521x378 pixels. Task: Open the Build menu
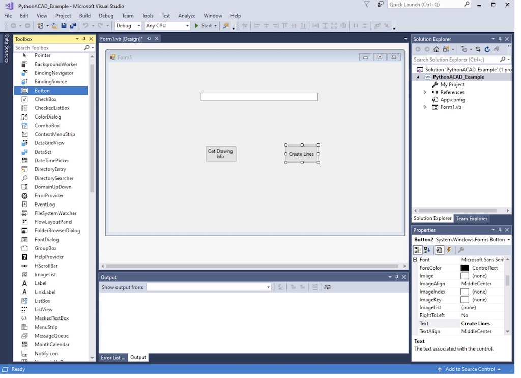click(85, 16)
